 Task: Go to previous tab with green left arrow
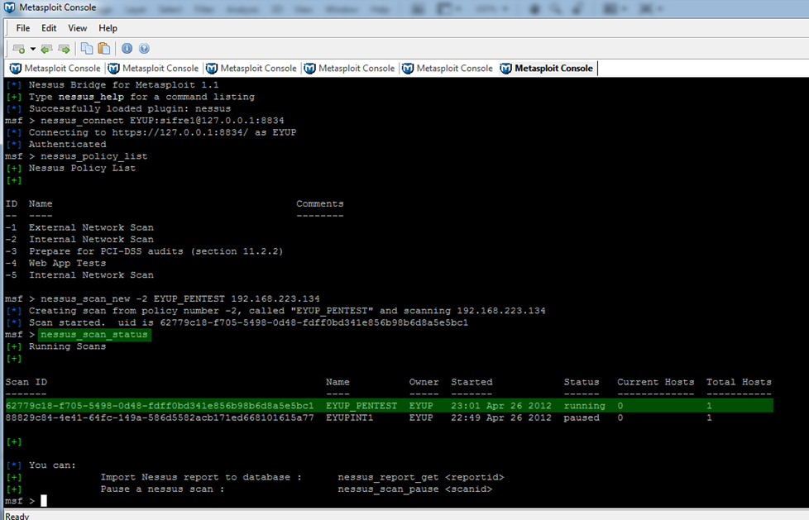click(x=46, y=49)
